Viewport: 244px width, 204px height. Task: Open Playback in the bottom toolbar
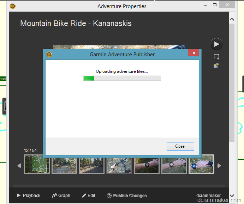pyautogui.click(x=29, y=196)
